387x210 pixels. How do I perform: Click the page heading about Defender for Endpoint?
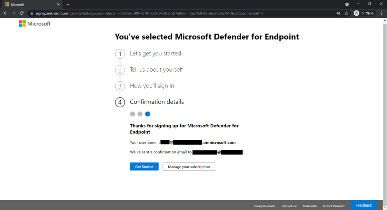coord(207,37)
